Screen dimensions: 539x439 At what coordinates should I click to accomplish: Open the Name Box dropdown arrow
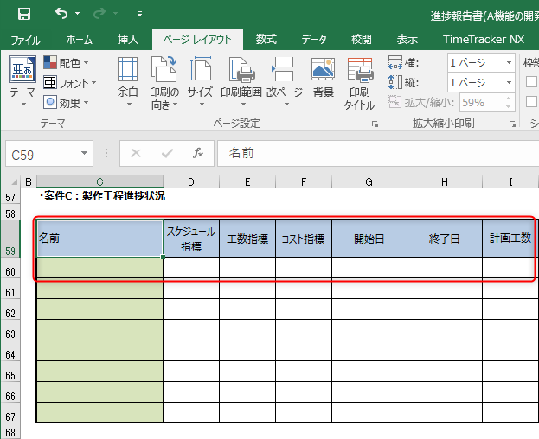(x=85, y=153)
